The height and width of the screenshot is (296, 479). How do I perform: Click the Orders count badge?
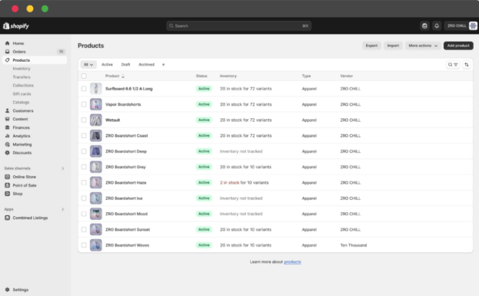(x=61, y=51)
